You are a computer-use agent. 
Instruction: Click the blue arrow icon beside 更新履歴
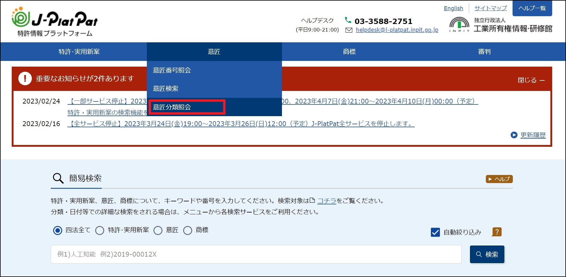tap(514, 135)
